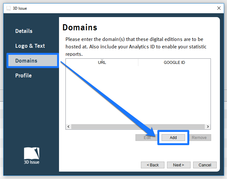
Task: Switch to the Logo & Text section
Action: pos(30,46)
